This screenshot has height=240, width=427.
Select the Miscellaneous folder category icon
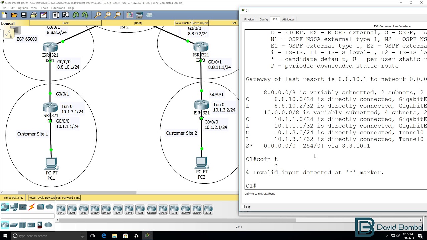(41, 207)
